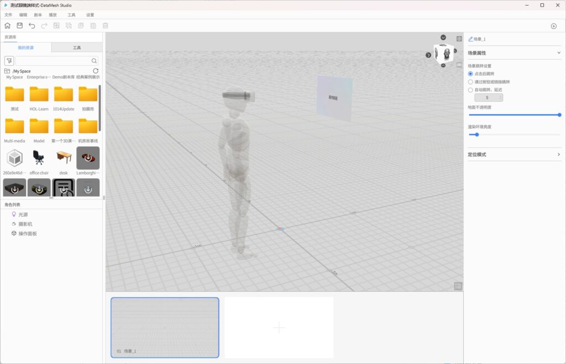Rotate the view with the cube's left arrow
The width and height of the screenshot is (566, 364).
(428, 55)
